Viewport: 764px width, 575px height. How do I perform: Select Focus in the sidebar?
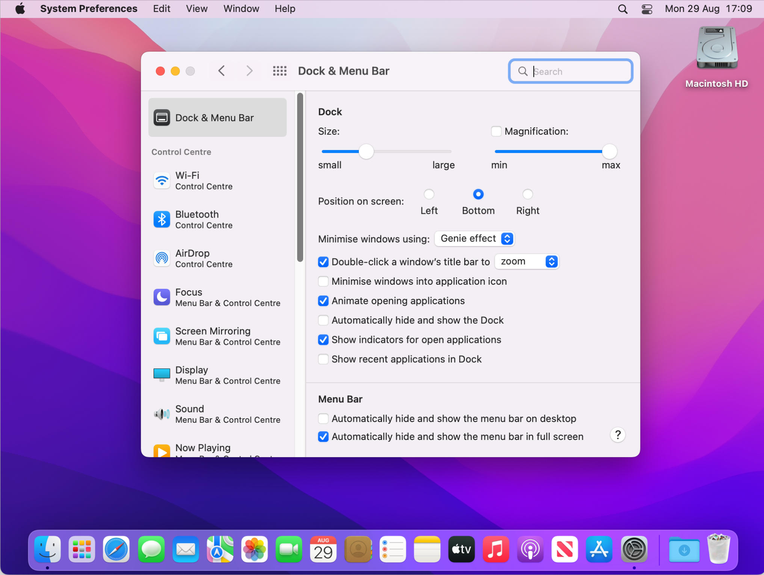[217, 297]
